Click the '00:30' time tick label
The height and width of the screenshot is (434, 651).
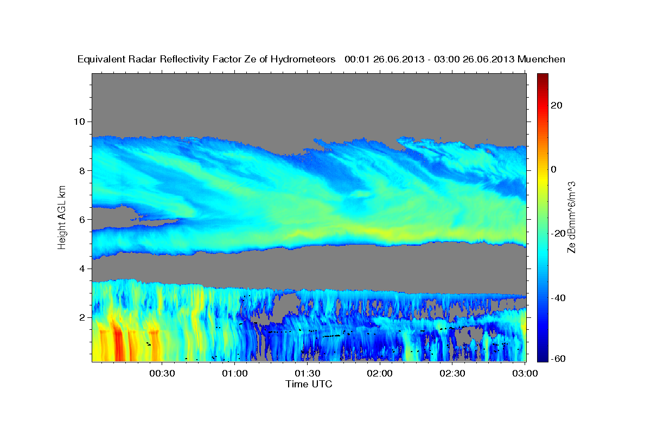click(x=162, y=373)
